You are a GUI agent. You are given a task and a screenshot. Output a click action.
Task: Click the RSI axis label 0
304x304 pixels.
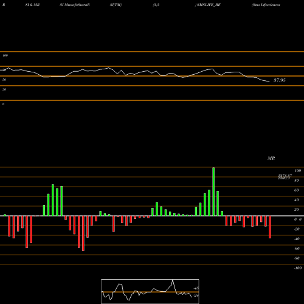(3, 104)
